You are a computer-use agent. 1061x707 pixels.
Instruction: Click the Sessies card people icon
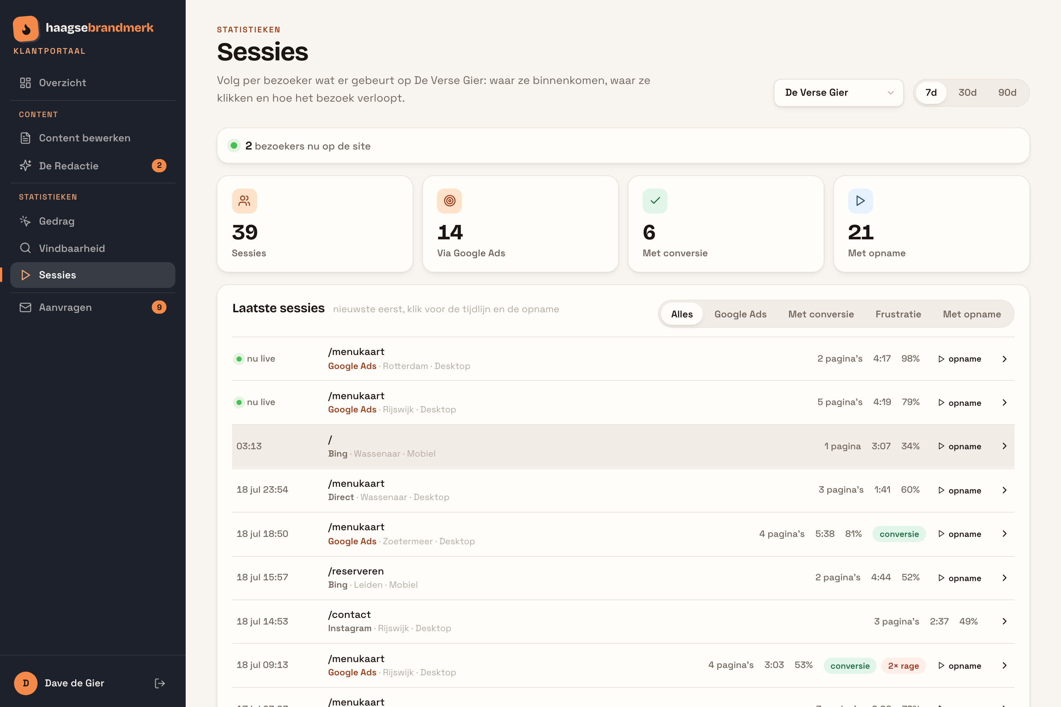coord(245,201)
